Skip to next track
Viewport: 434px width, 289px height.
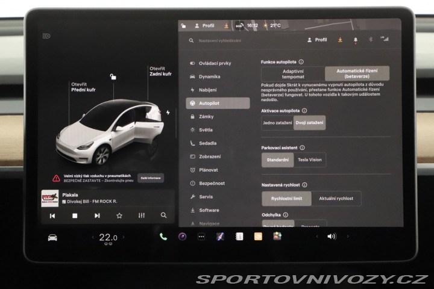pyautogui.click(x=97, y=216)
